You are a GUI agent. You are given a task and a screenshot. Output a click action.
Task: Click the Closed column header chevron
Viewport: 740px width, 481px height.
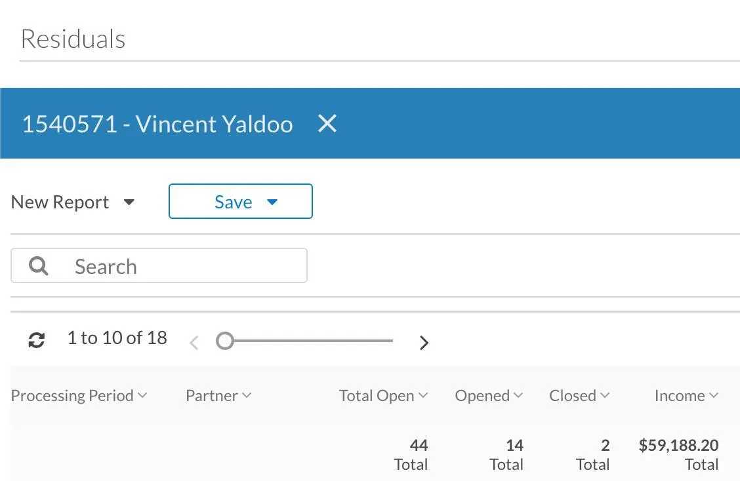[x=605, y=395]
